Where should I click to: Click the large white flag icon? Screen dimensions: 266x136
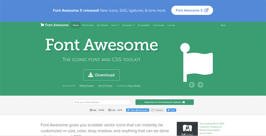197,62
